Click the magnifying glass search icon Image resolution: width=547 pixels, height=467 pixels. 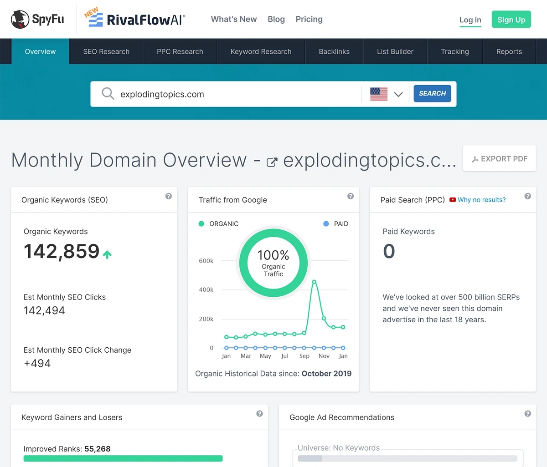point(108,94)
